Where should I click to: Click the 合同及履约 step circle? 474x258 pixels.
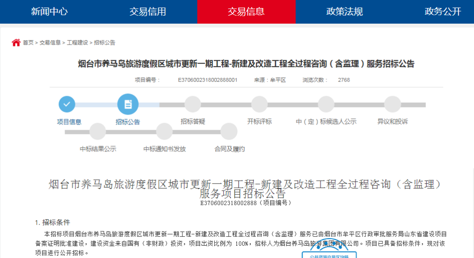(x=229, y=131)
